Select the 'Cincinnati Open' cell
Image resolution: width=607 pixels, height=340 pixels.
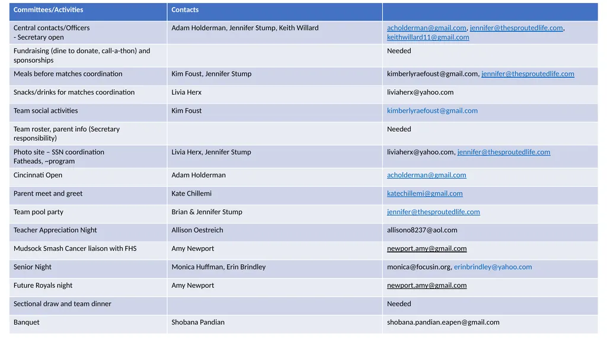[x=88, y=177]
